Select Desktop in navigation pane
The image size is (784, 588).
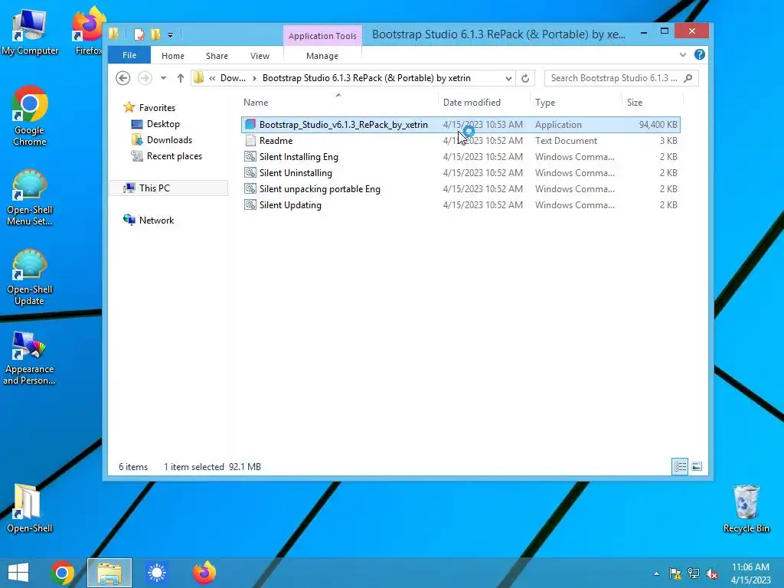coord(163,124)
